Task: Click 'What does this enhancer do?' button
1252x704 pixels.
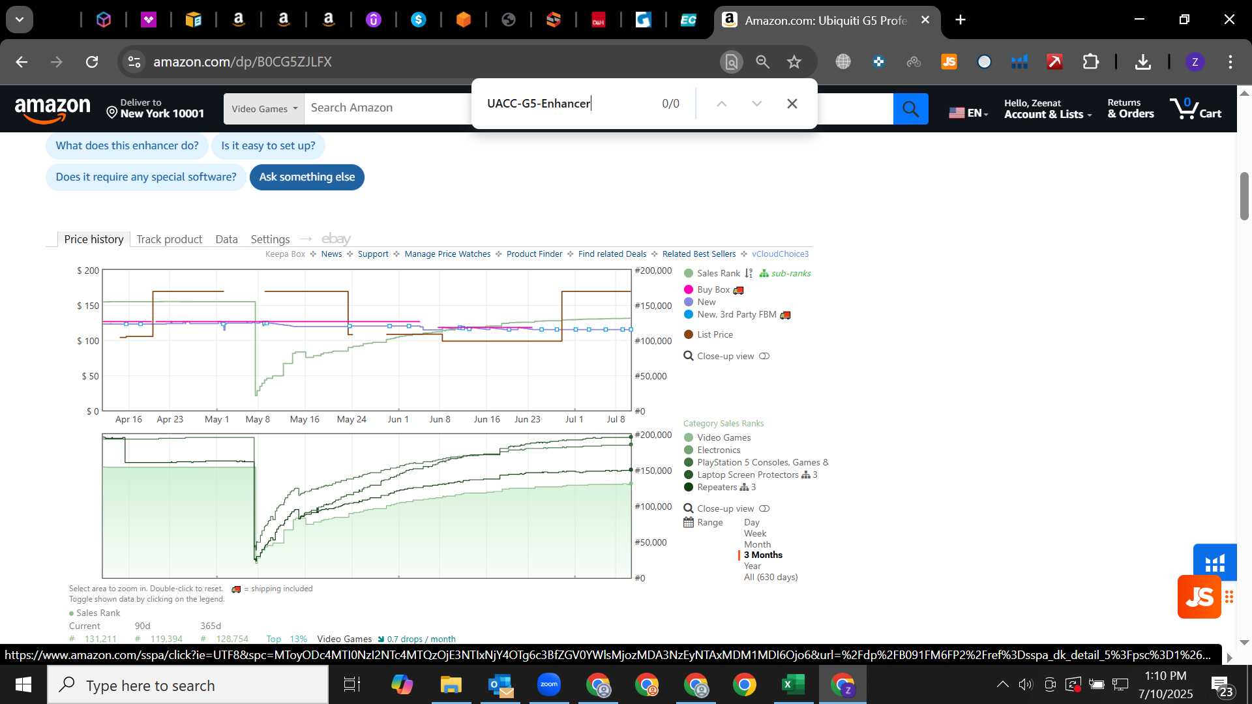Action: tap(127, 146)
